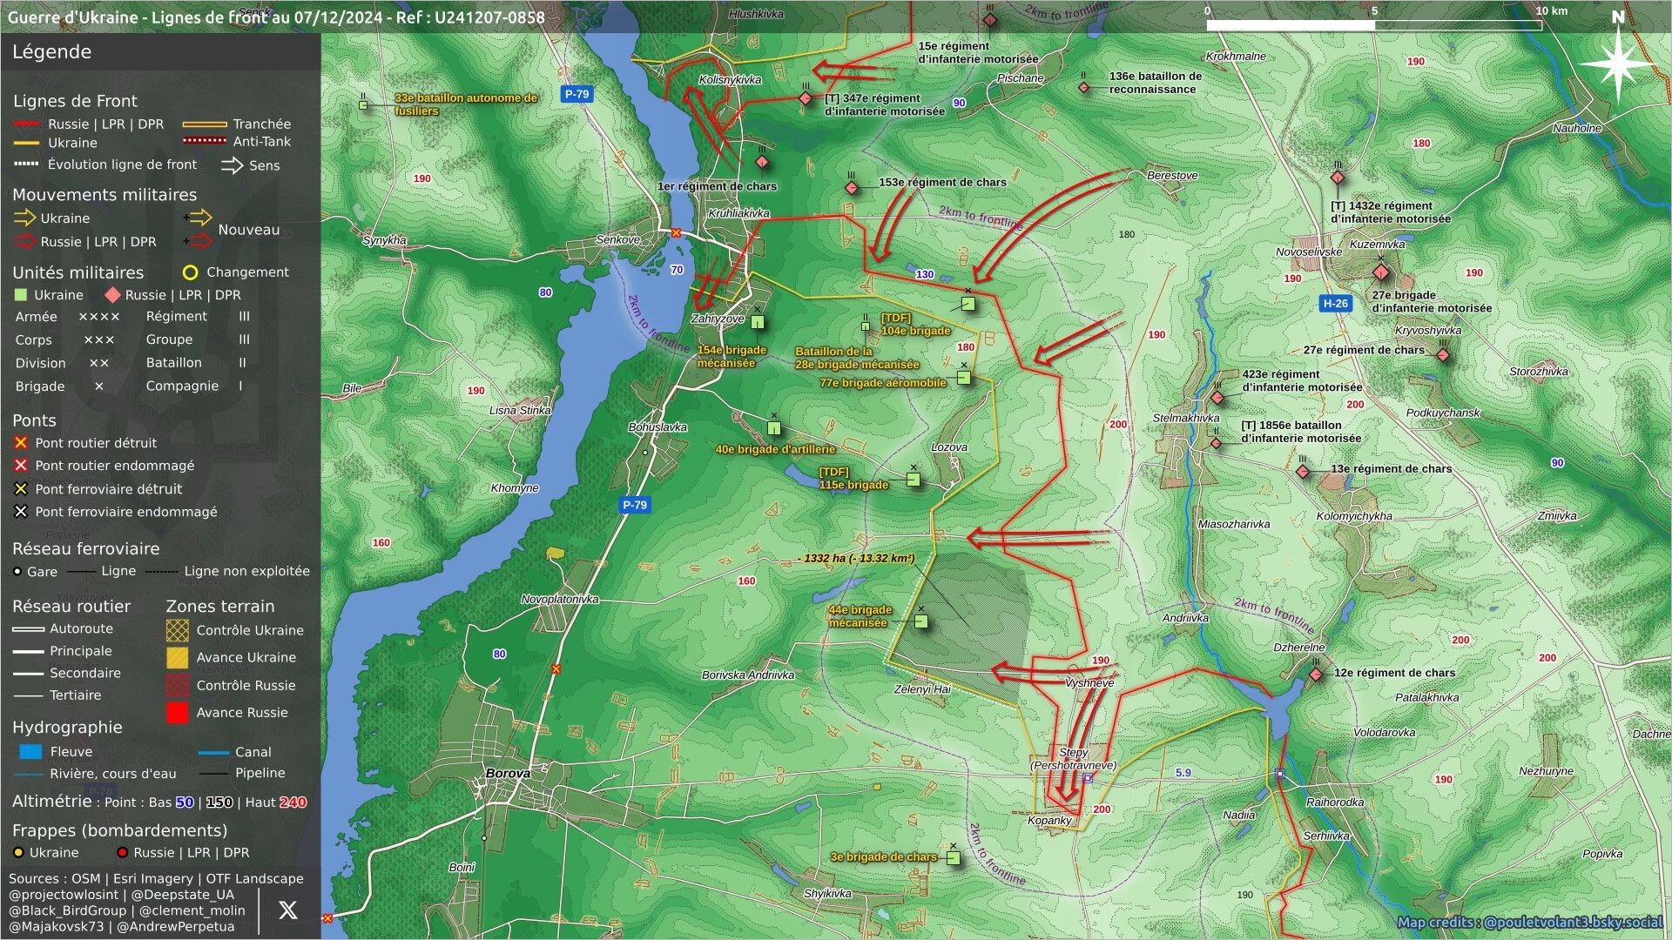Click the @Deepstate_UA source handle
Screen dimensions: 1672x940
click(x=183, y=895)
